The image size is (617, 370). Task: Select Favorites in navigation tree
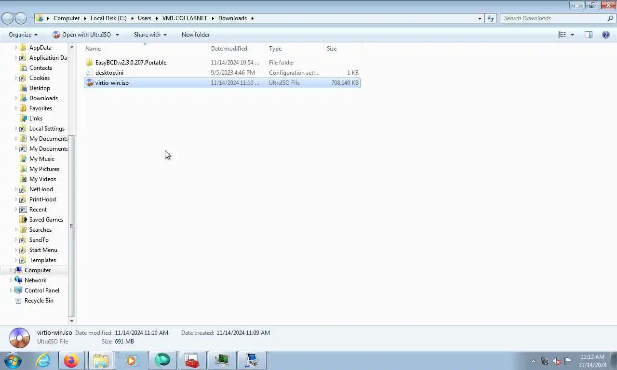coord(40,108)
